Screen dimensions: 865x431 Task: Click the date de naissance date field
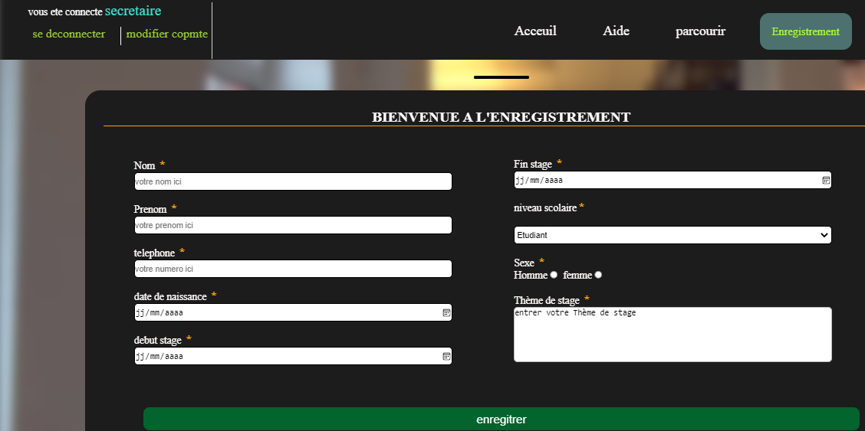tap(284, 312)
